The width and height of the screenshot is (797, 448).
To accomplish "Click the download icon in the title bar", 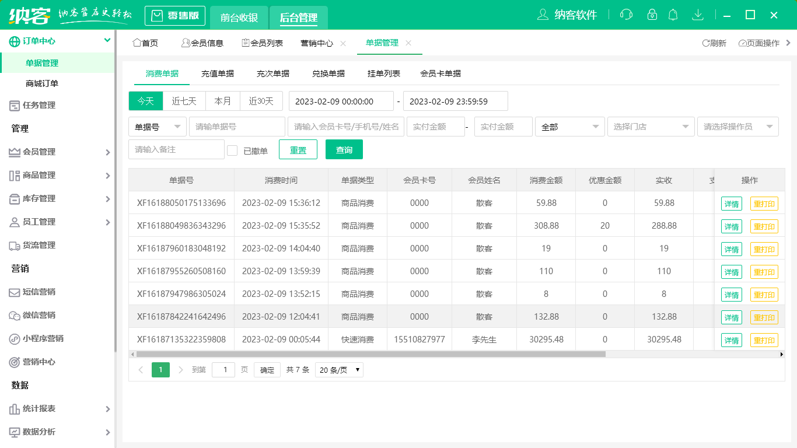I will click(698, 15).
